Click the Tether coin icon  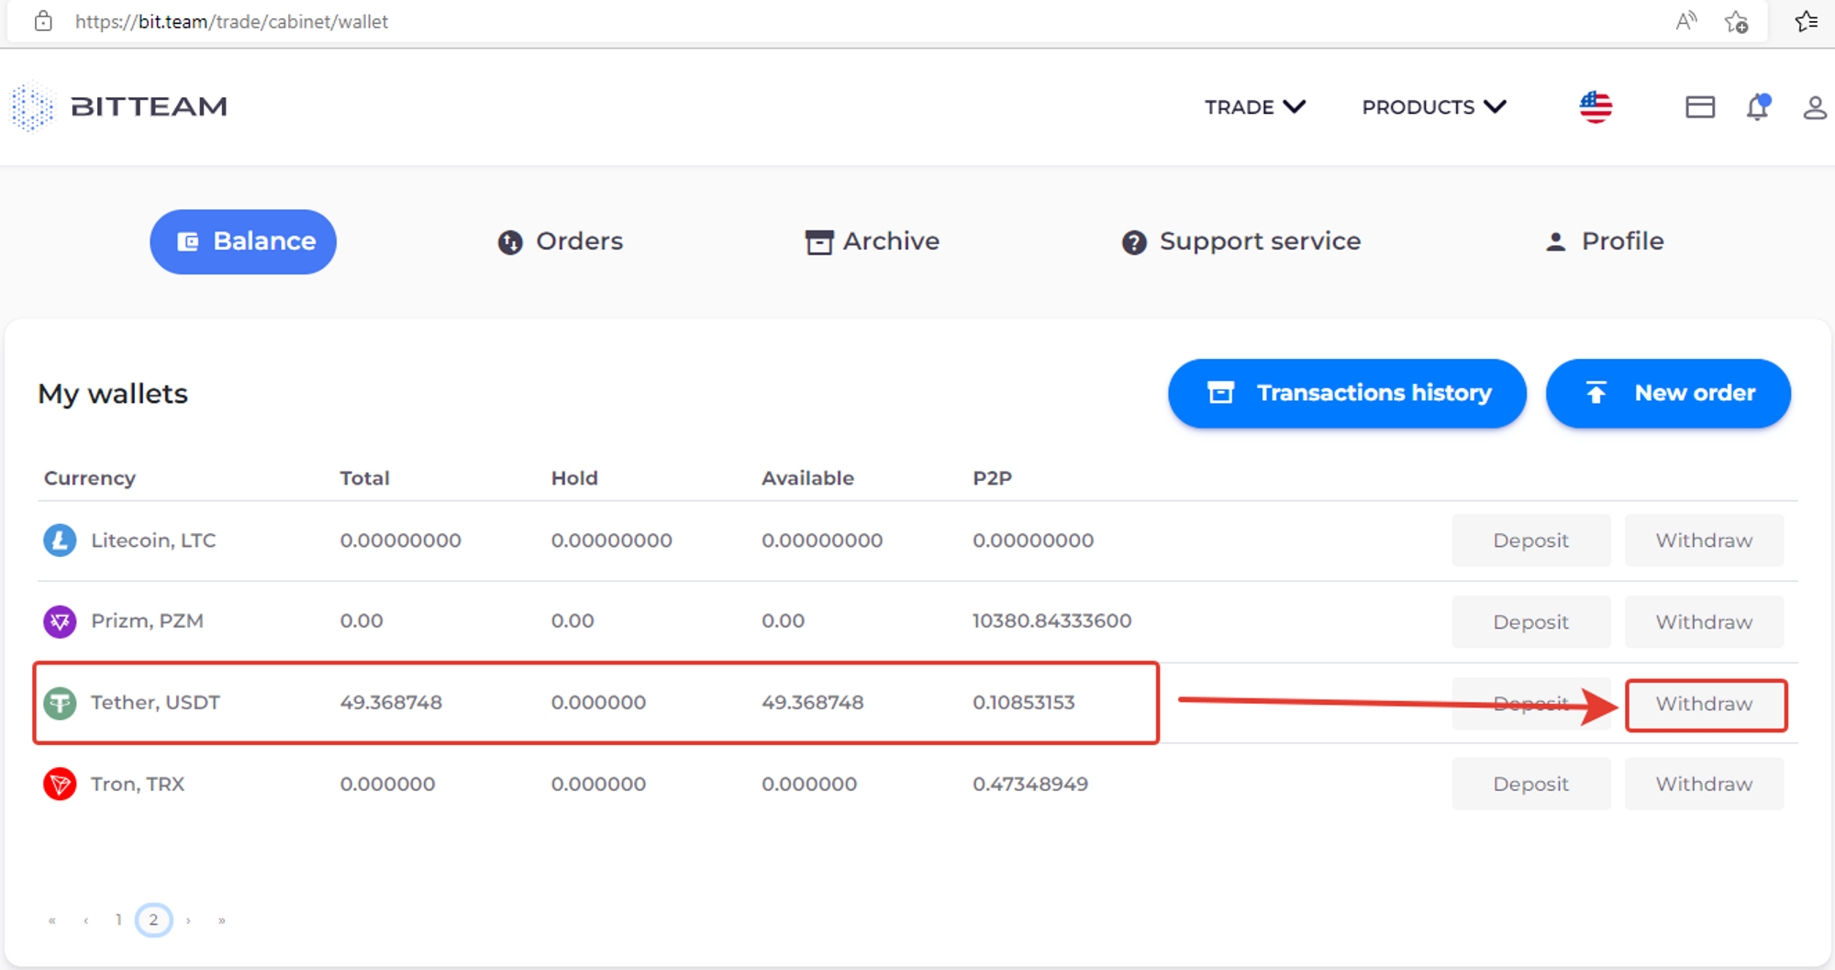click(x=60, y=703)
